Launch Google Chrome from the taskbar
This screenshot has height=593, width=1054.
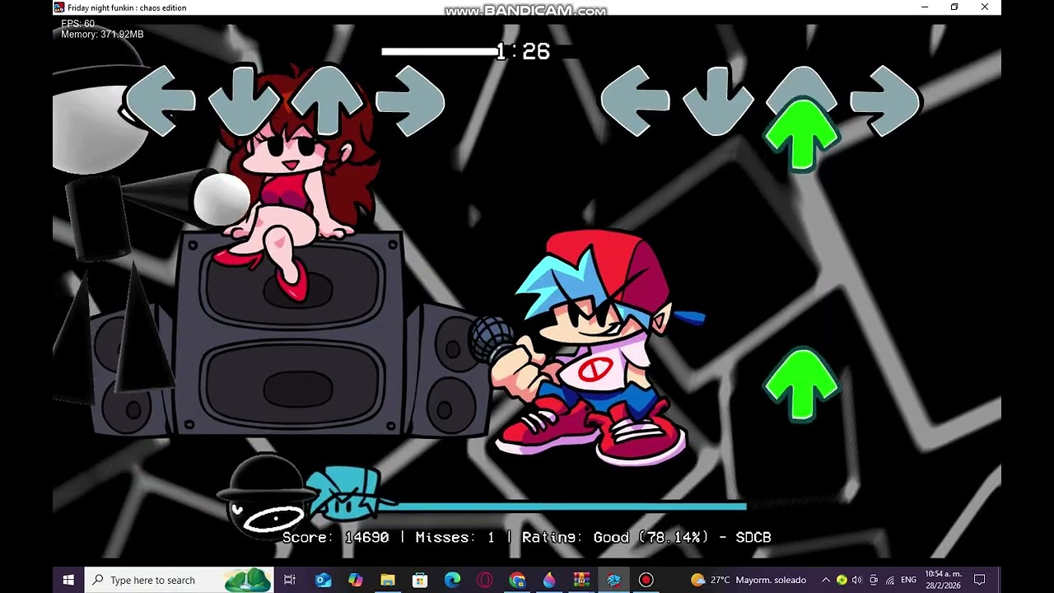[516, 580]
